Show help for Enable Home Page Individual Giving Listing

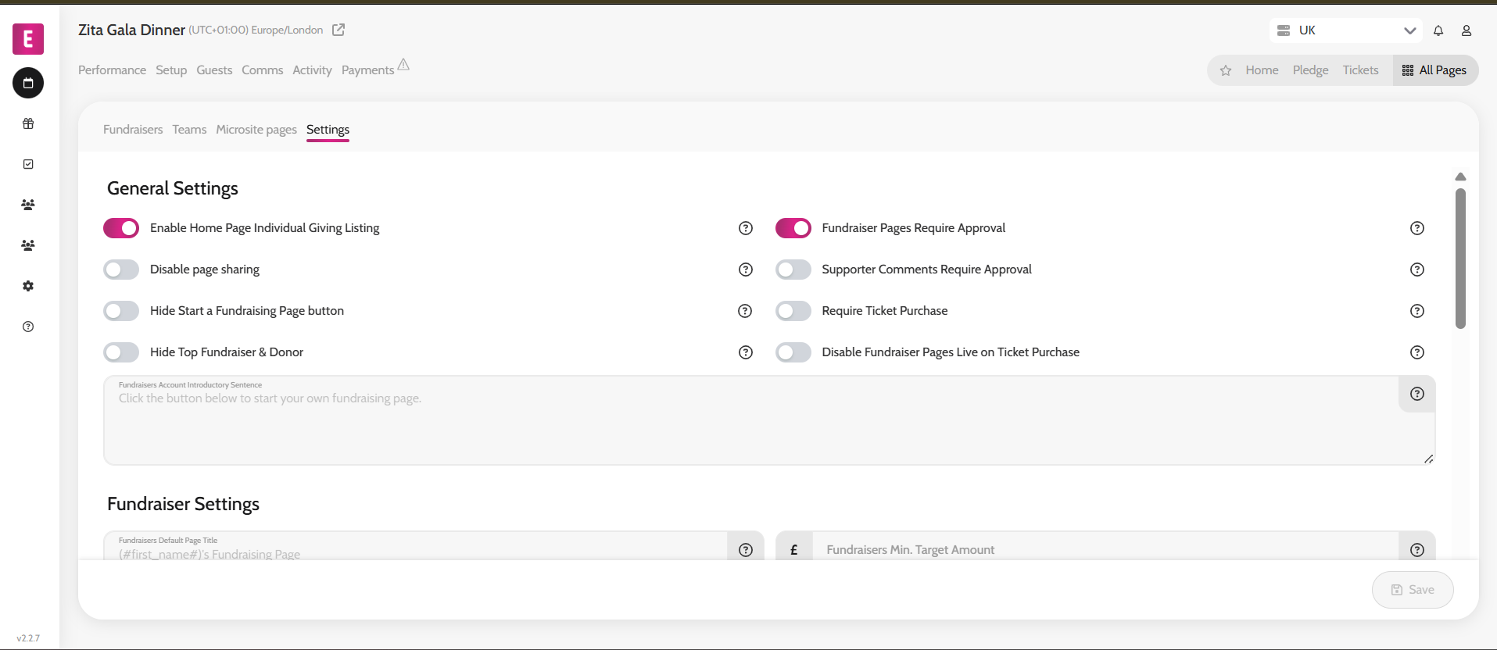click(x=746, y=228)
